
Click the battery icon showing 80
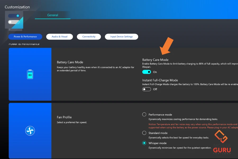click(30, 74)
